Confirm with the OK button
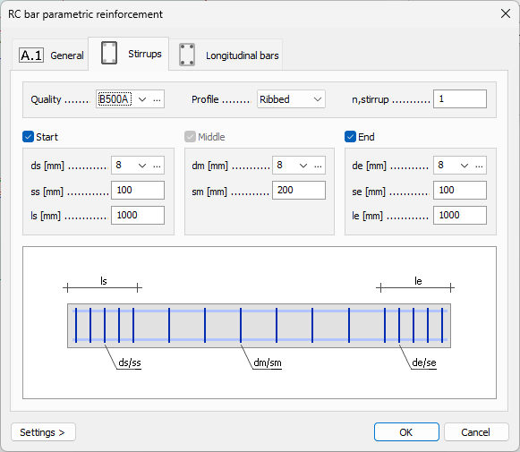The width and height of the screenshot is (520, 452). pos(406,432)
